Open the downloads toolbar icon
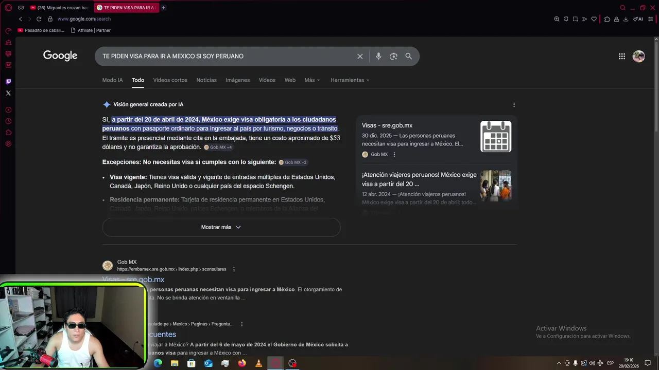 (x=626, y=19)
